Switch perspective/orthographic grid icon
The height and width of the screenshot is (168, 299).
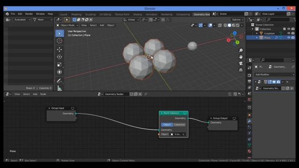[x=241, y=70]
